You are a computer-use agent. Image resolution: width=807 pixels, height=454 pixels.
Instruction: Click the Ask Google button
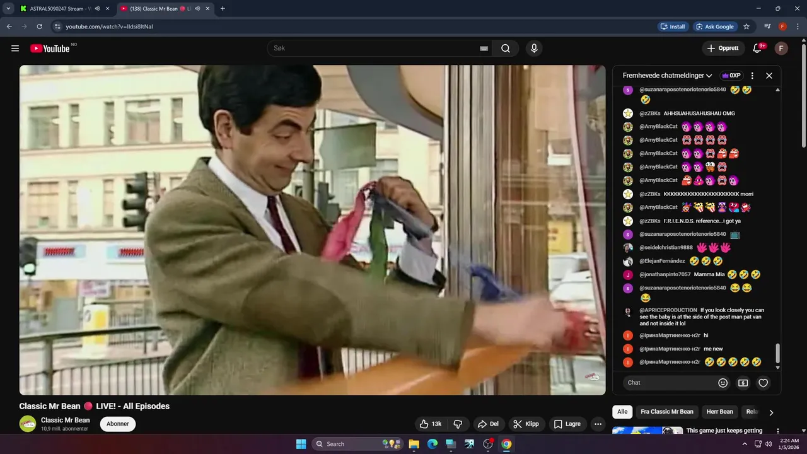tap(715, 26)
